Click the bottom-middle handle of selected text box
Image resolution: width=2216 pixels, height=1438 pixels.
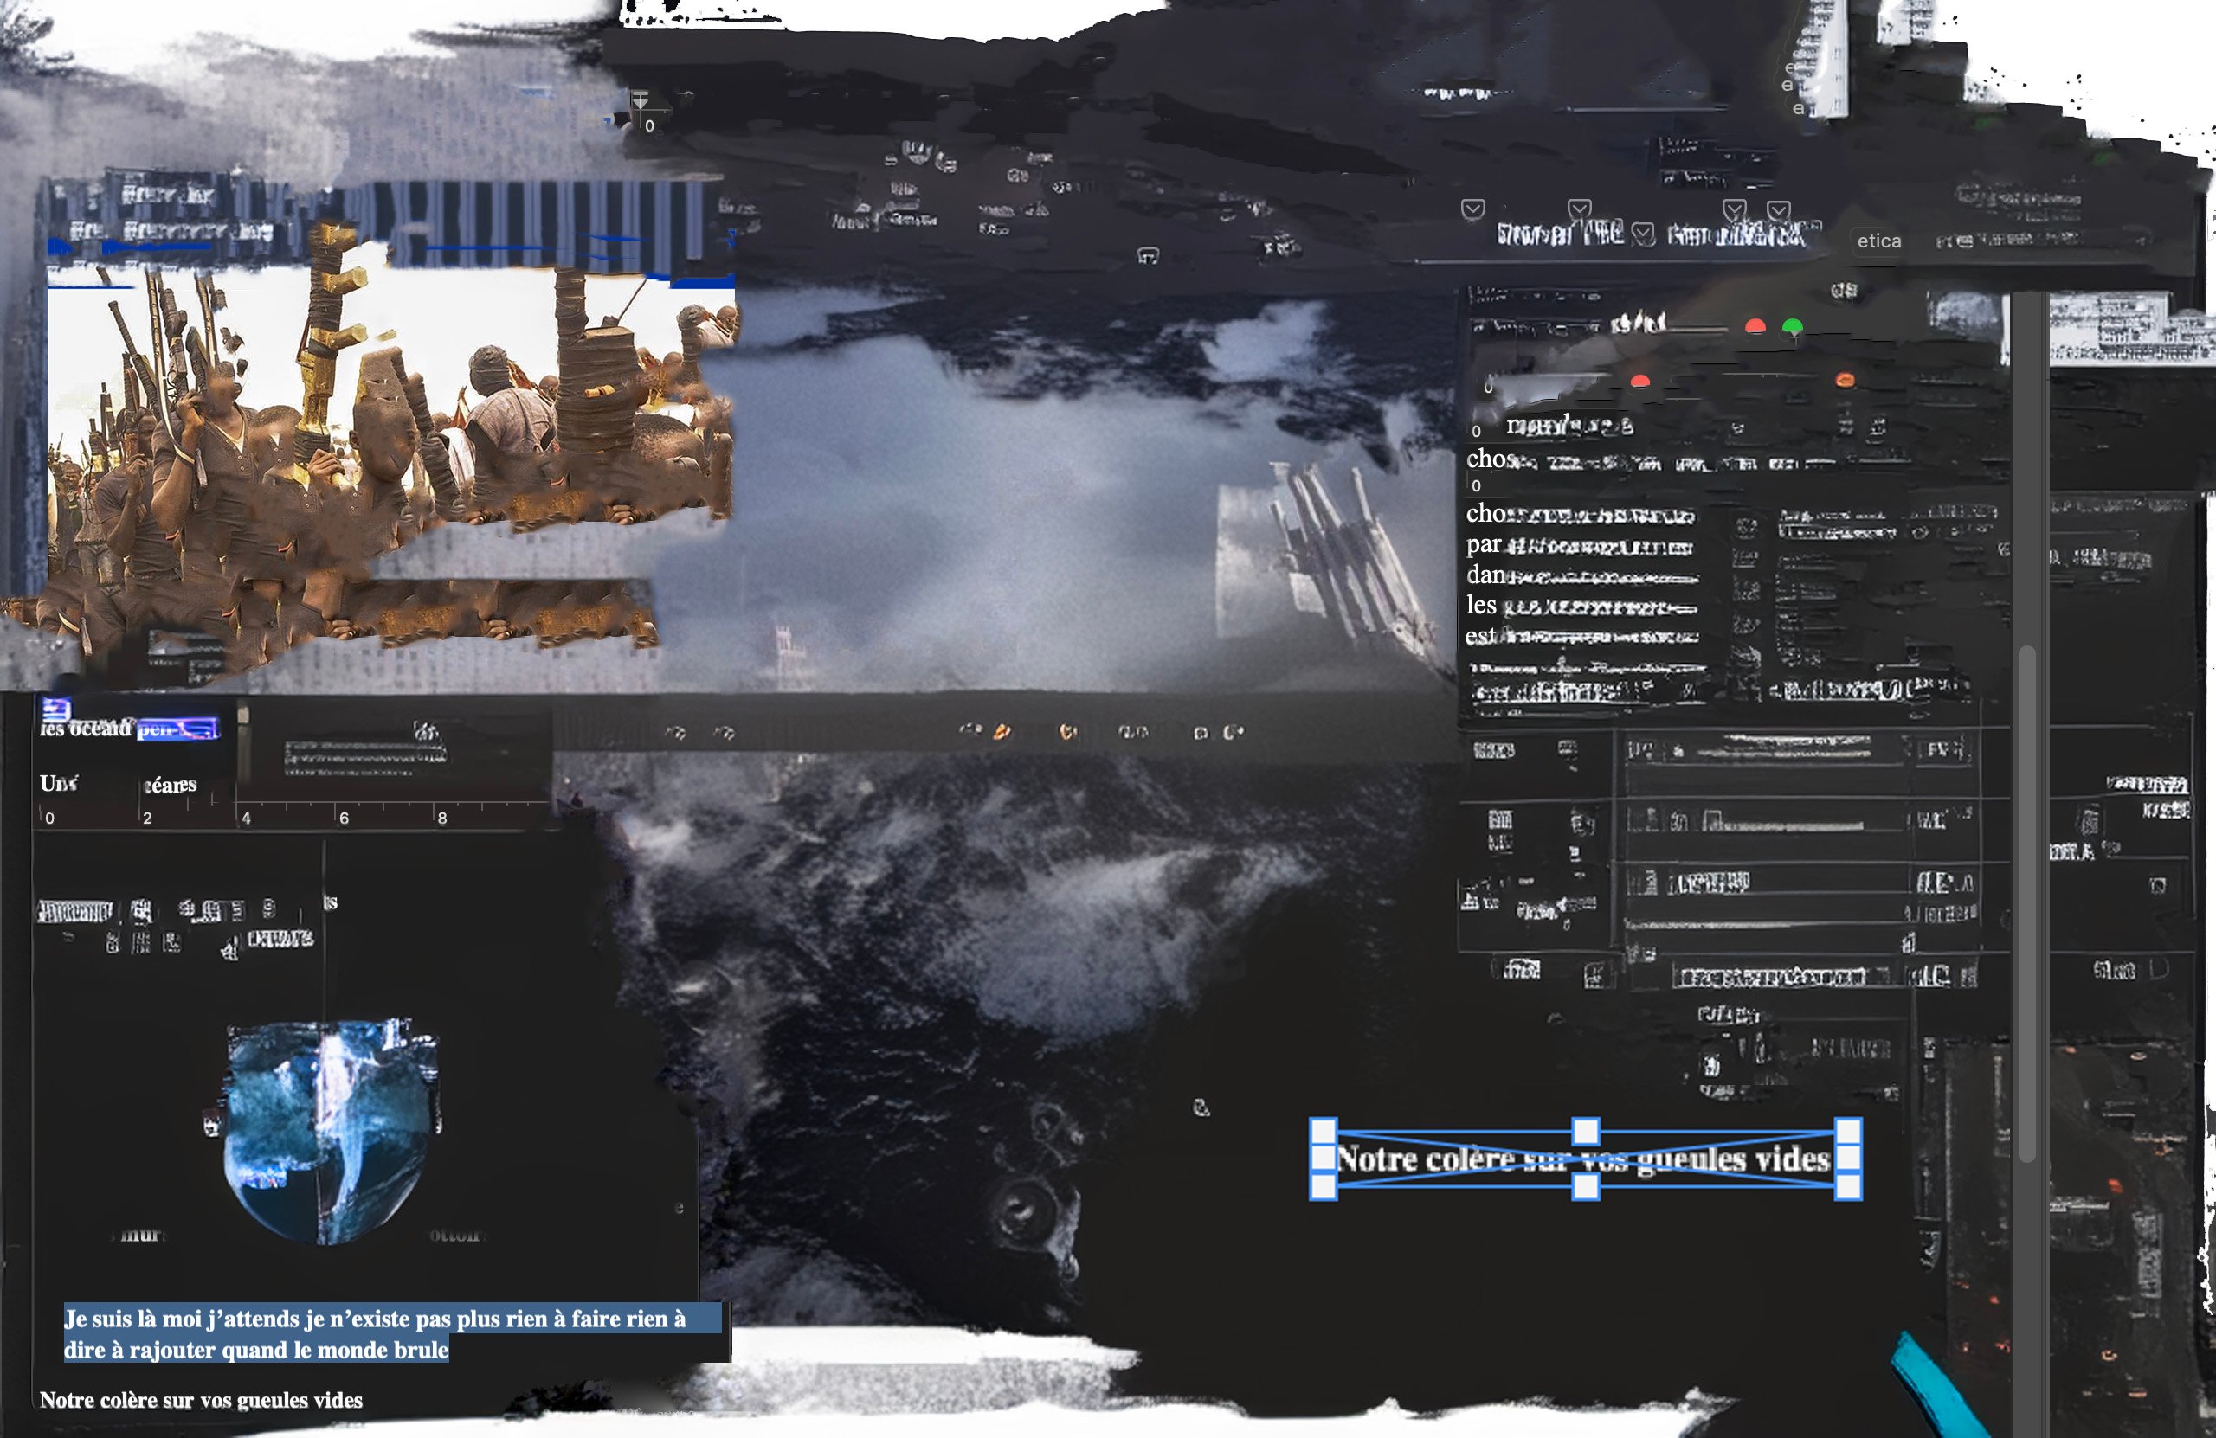pyautogui.click(x=1586, y=1187)
